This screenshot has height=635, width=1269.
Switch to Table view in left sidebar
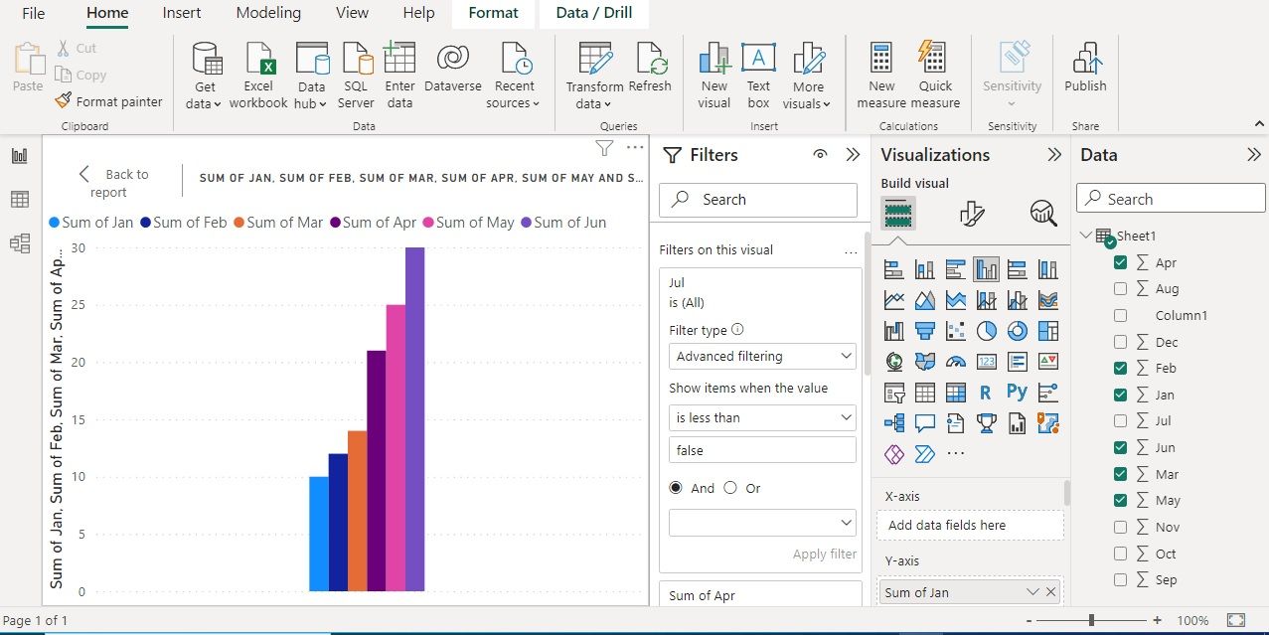(x=20, y=200)
